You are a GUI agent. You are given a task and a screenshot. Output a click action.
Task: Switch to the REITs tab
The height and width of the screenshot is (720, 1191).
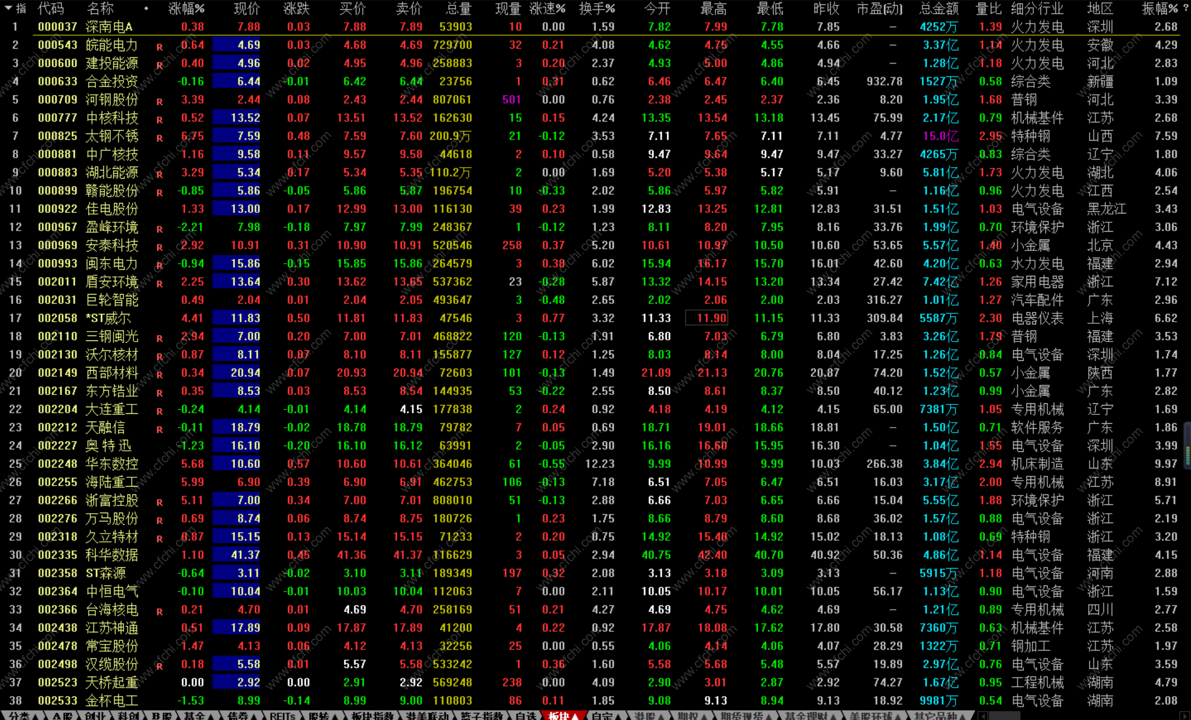(x=282, y=716)
